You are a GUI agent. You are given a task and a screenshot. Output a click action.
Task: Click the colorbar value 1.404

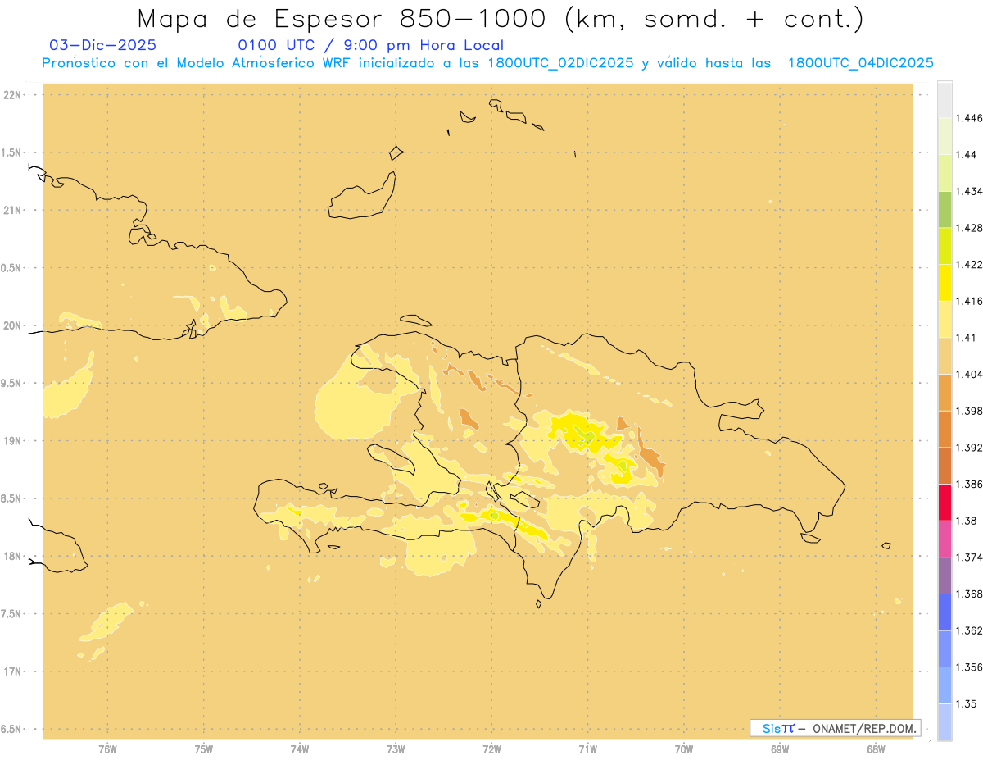[969, 374]
